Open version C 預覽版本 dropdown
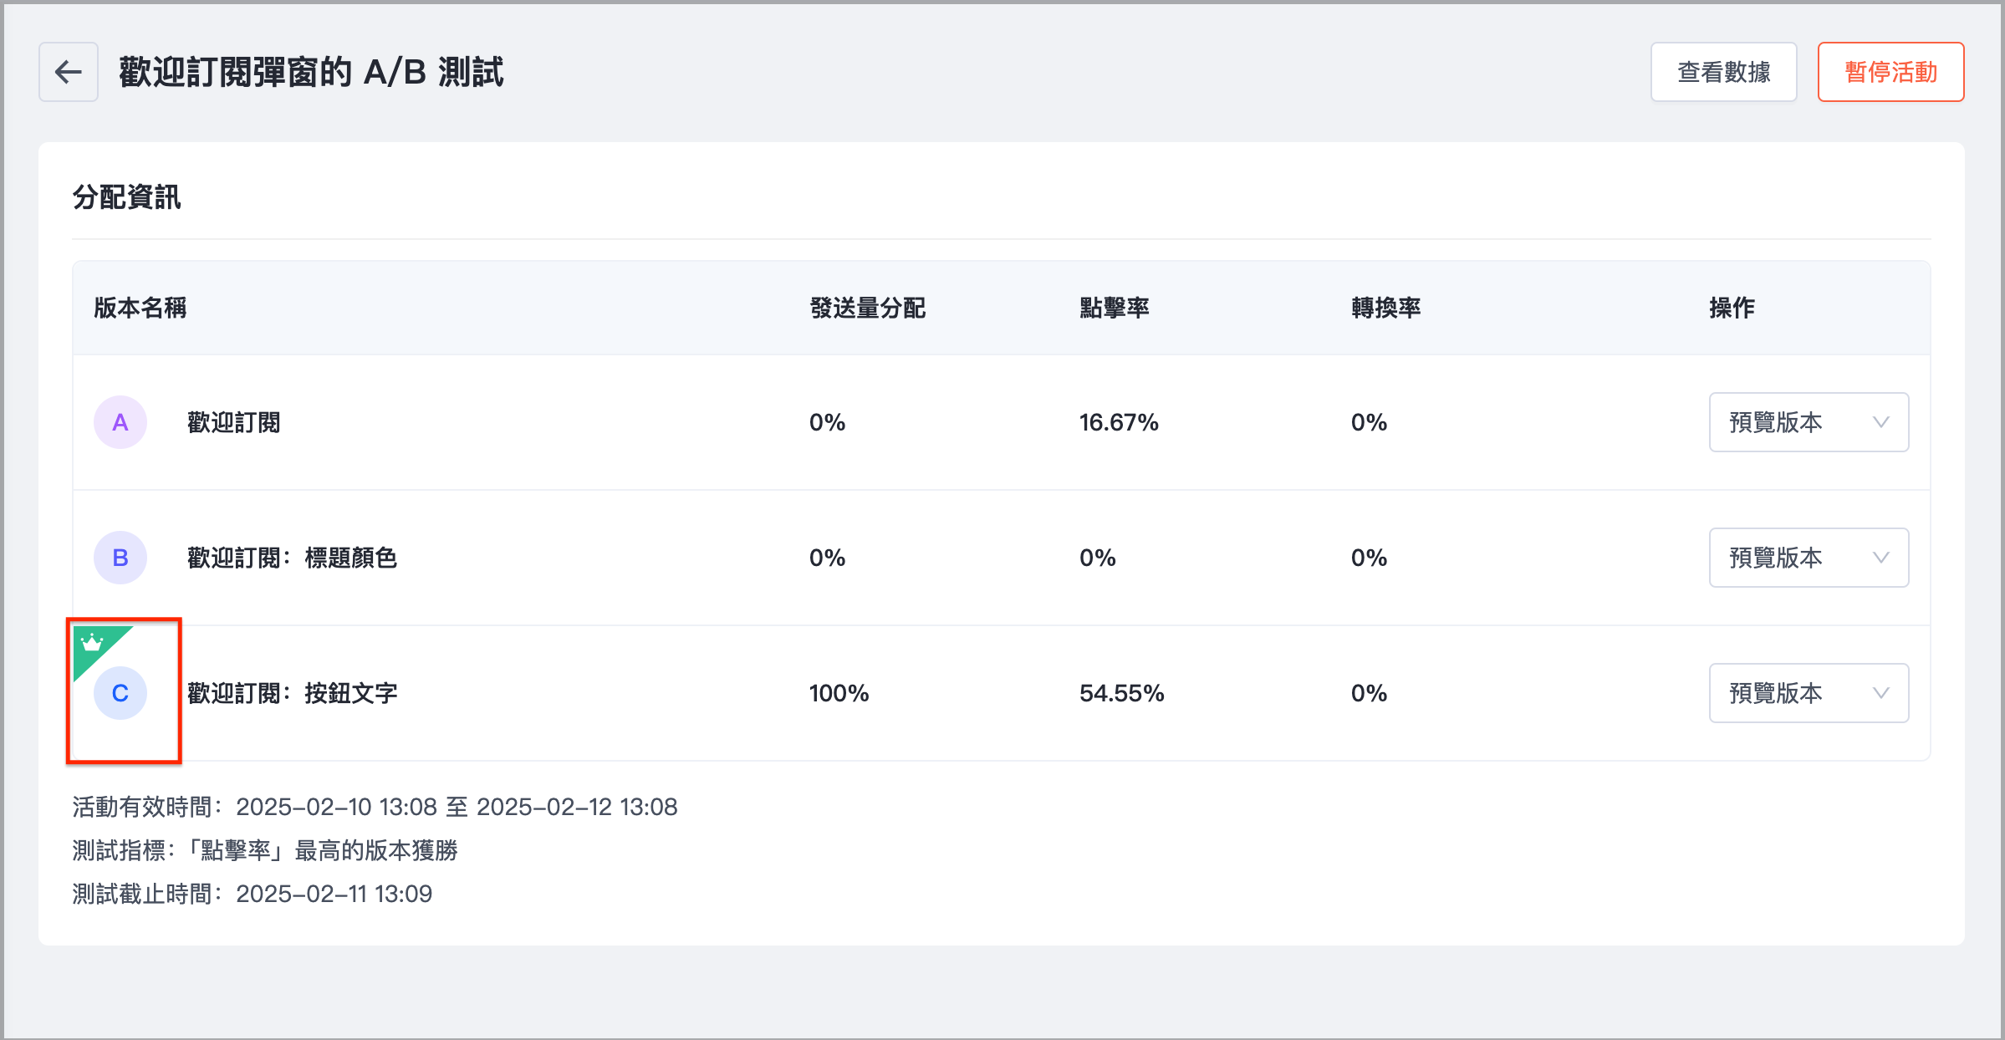The height and width of the screenshot is (1040, 2005). click(x=1809, y=693)
